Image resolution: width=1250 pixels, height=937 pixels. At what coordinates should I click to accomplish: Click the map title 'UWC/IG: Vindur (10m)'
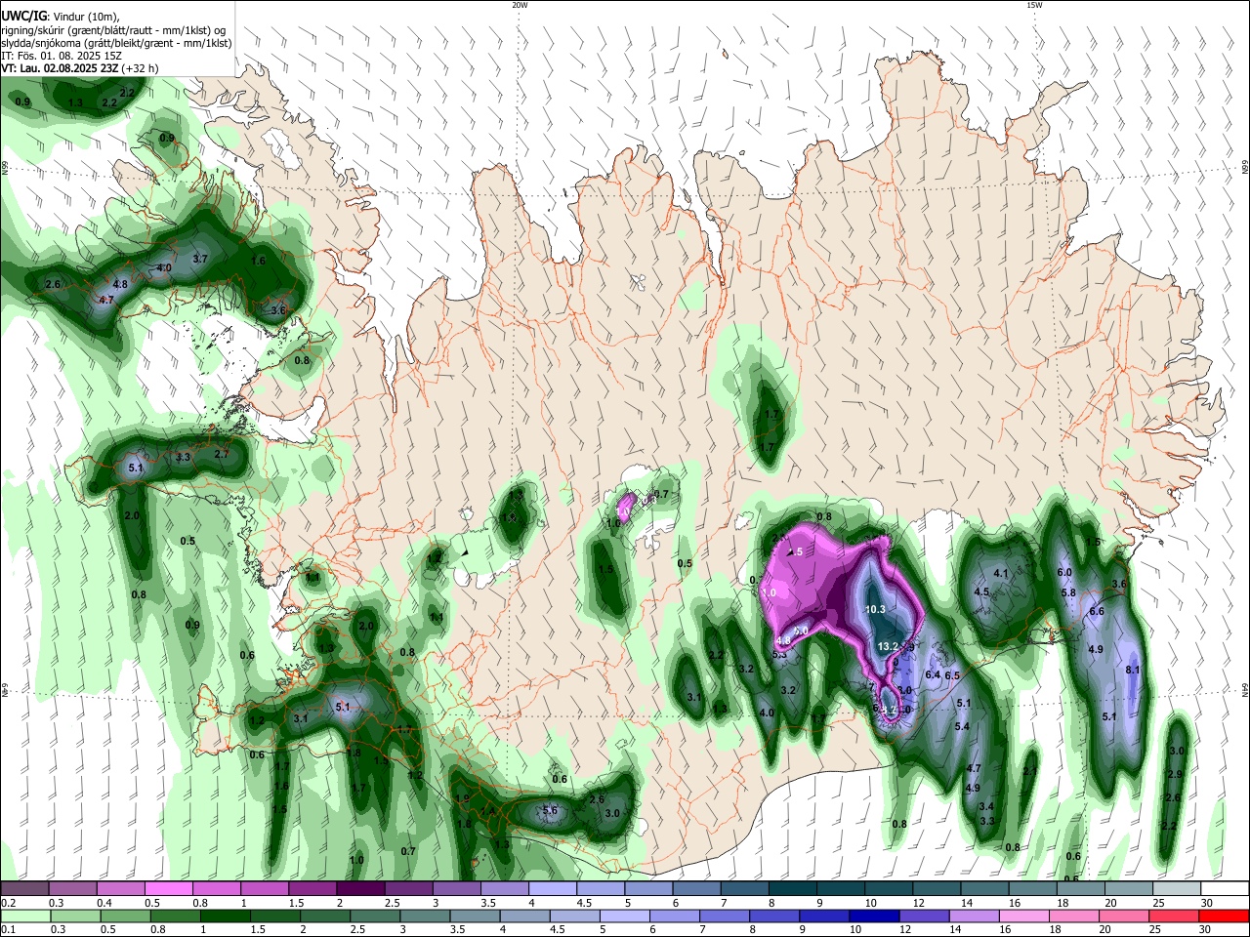tap(61, 15)
